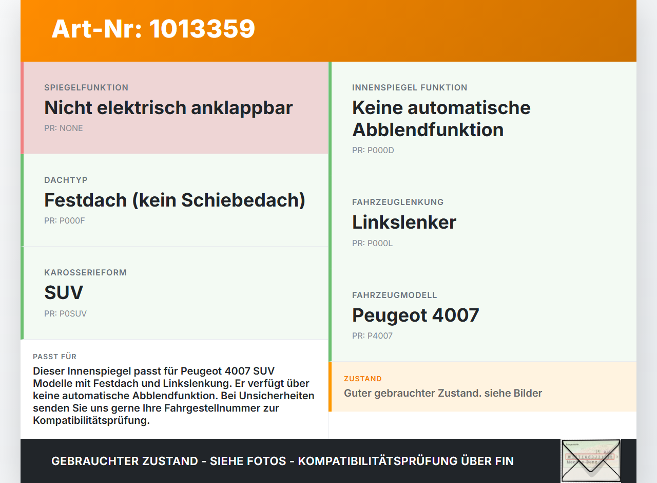Click the 'Dieser Innenspiegel passt für' description paragraph
657x483 pixels.
pos(173,396)
